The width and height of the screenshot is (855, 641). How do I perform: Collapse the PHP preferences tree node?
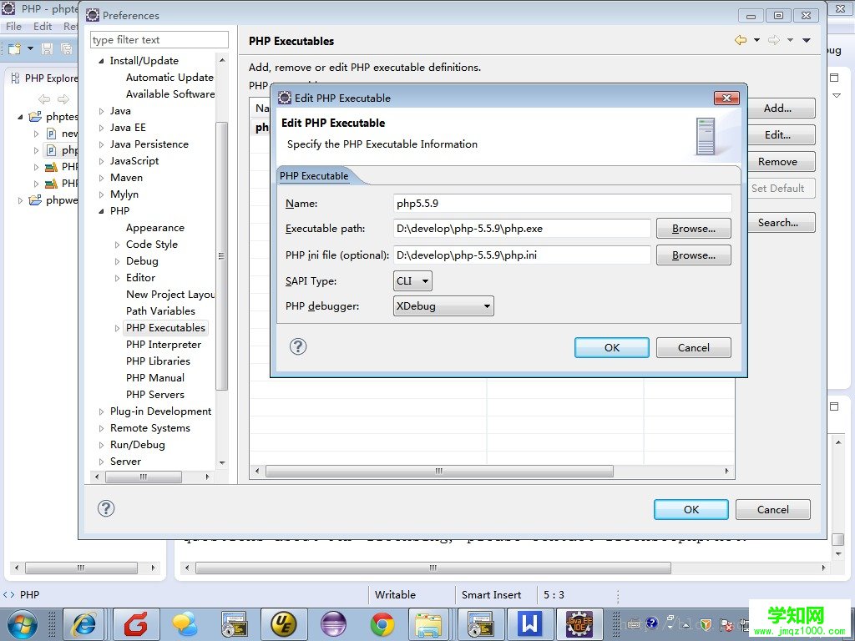click(x=101, y=211)
